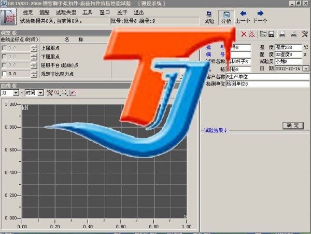Click the 名称 column header

tap(74, 39)
